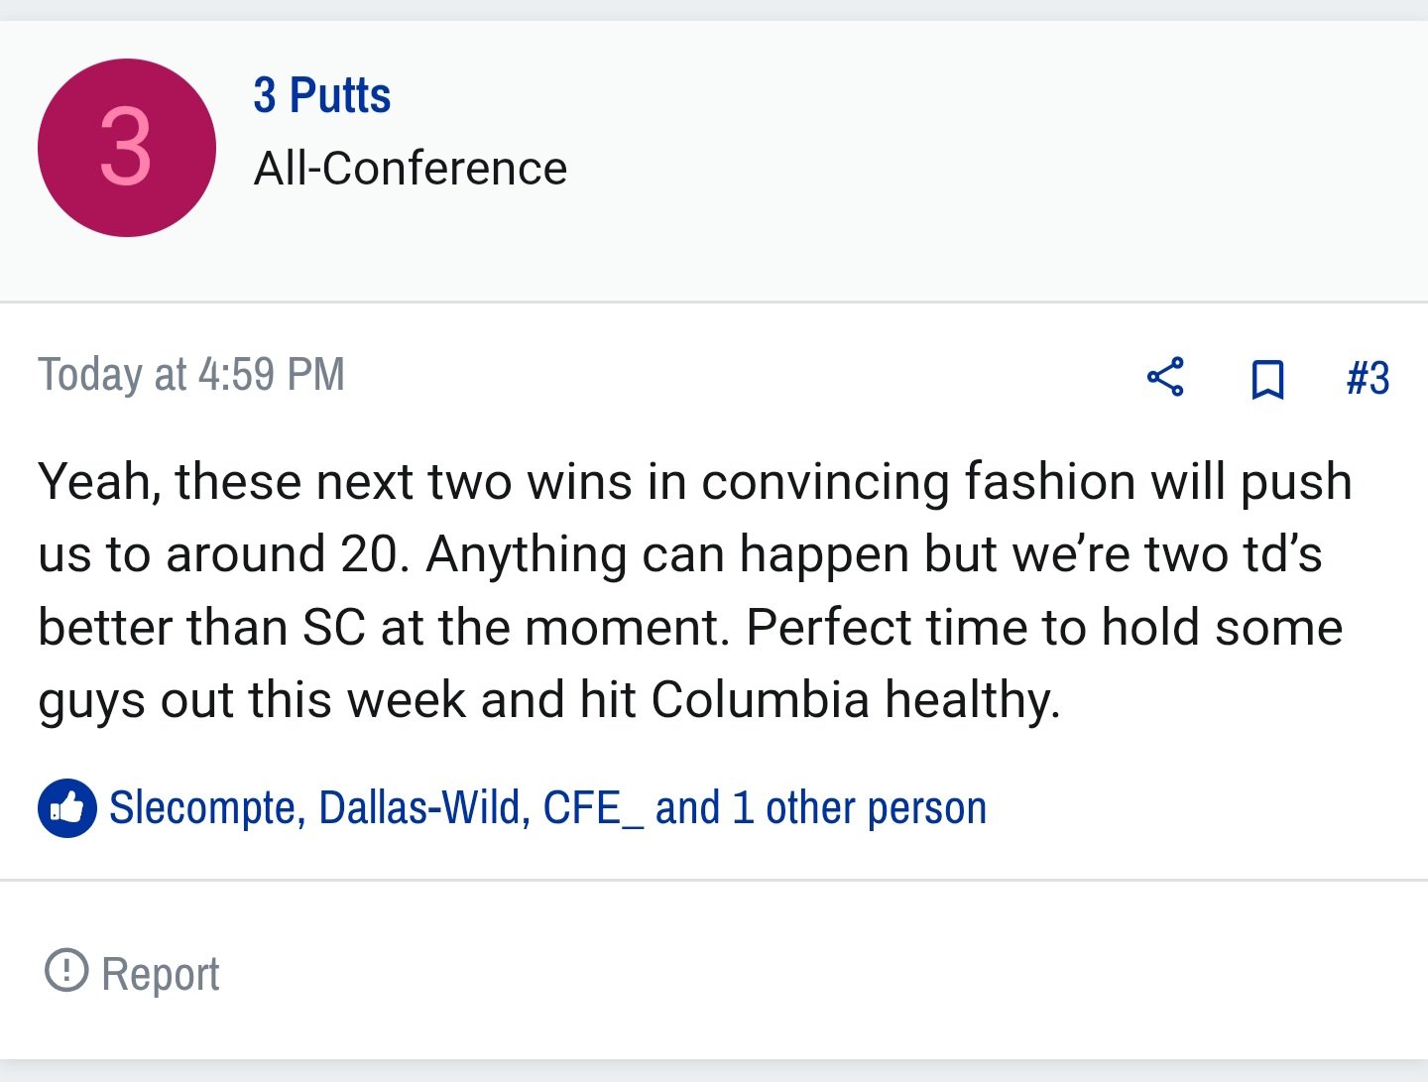Viewport: 1428px width, 1082px height.
Task: Show the 'and 1 other person' likes
Action: [821, 807]
